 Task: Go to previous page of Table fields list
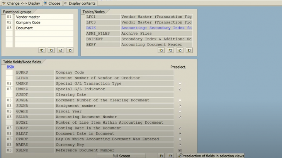[x=170, y=156]
